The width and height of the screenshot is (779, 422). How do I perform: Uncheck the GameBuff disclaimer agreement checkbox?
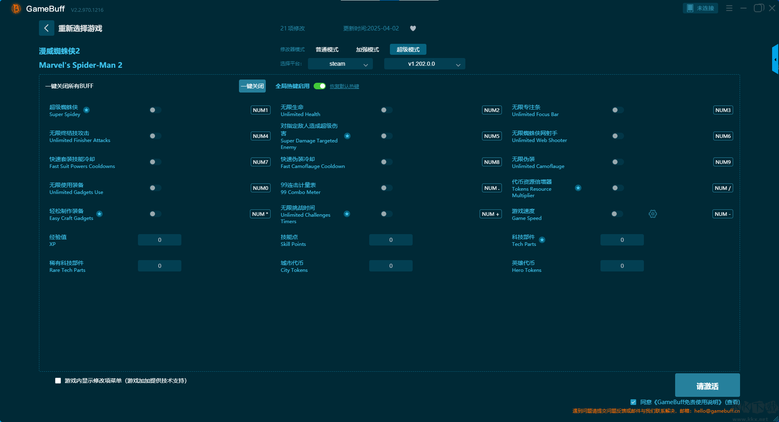click(x=633, y=402)
